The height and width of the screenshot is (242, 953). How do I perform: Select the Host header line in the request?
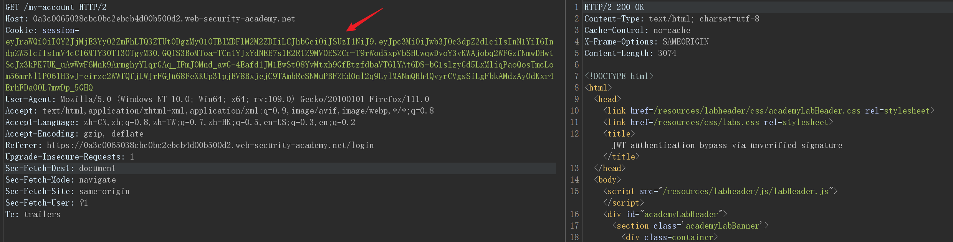coord(150,18)
